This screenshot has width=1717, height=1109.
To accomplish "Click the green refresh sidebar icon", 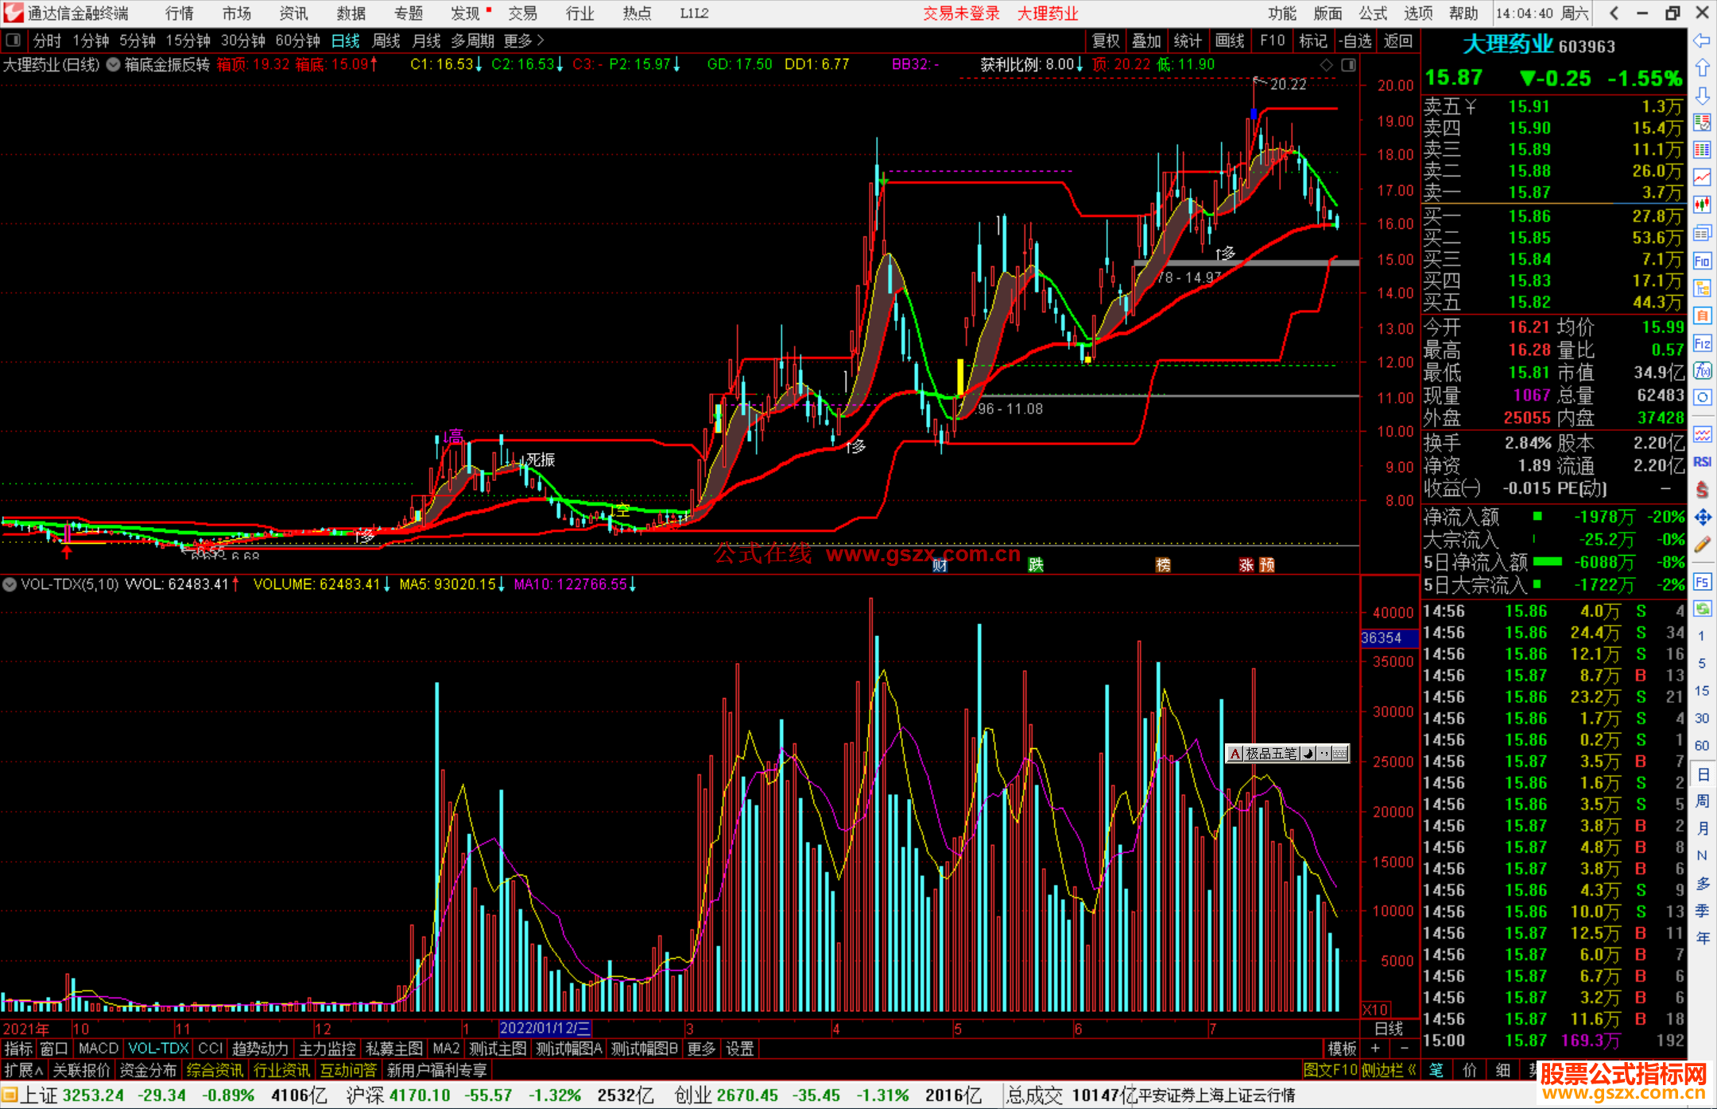I will [x=1702, y=609].
